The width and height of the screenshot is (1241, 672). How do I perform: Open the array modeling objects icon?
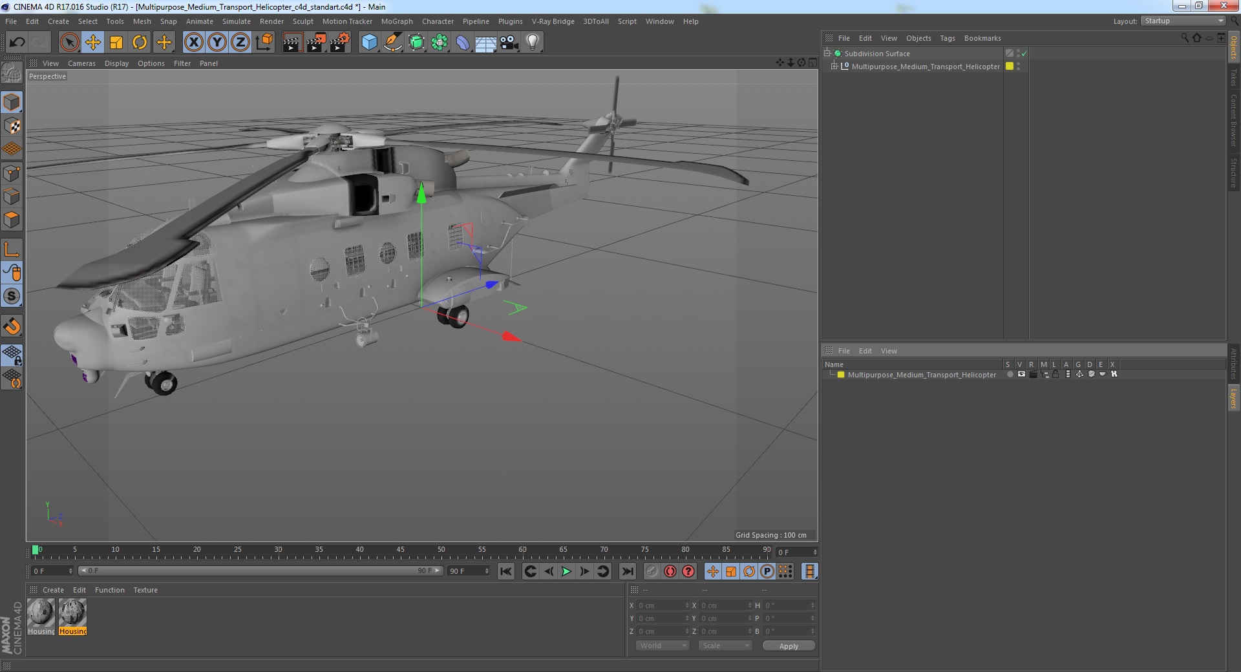click(440, 43)
